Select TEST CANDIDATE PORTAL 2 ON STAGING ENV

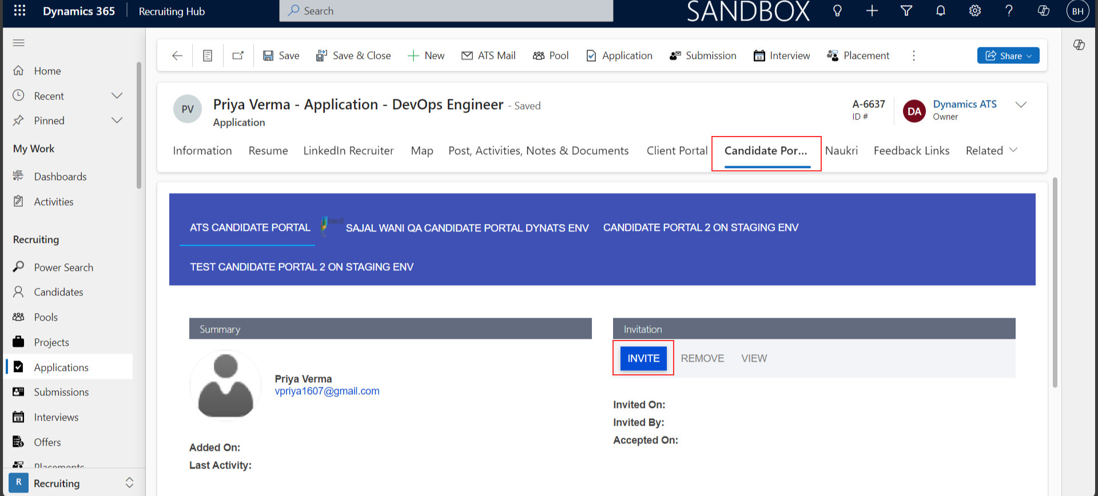(x=301, y=267)
